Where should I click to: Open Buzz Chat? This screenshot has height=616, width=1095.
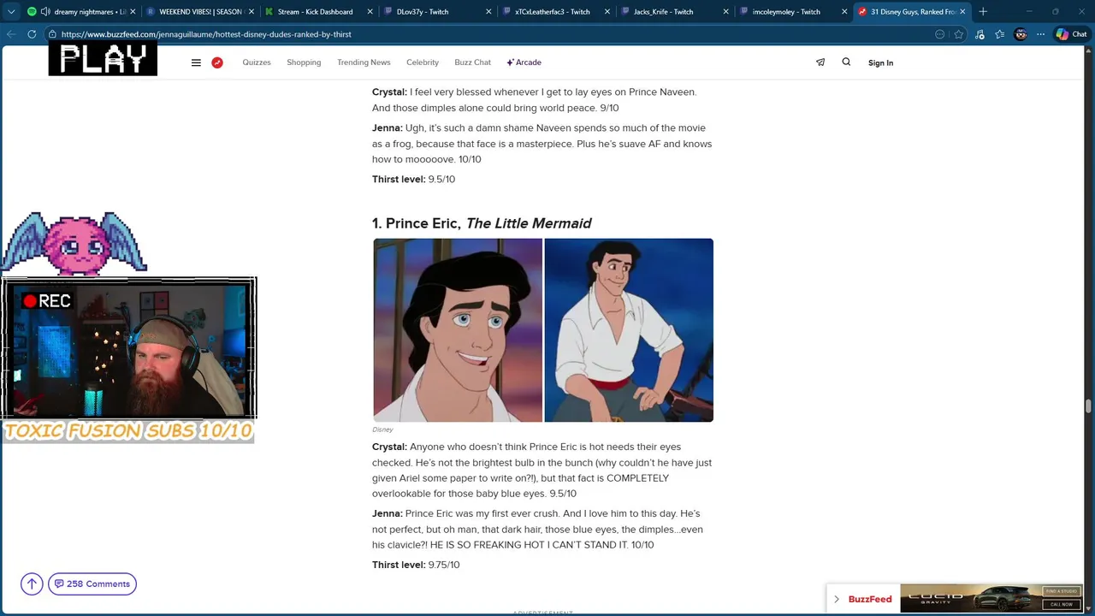472,62
